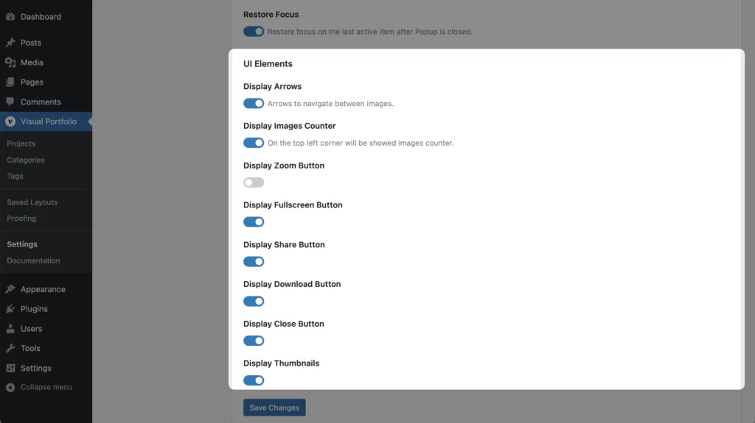Click the Pages icon in sidebar

point(10,82)
